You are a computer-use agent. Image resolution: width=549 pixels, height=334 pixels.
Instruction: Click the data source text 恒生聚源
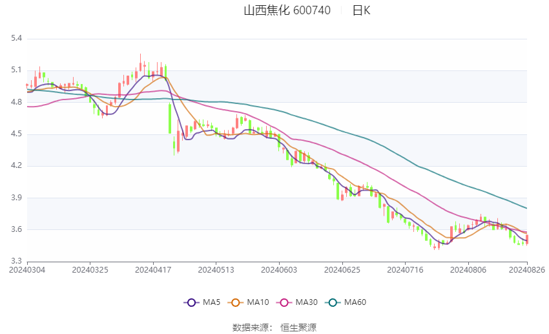(x=298, y=328)
